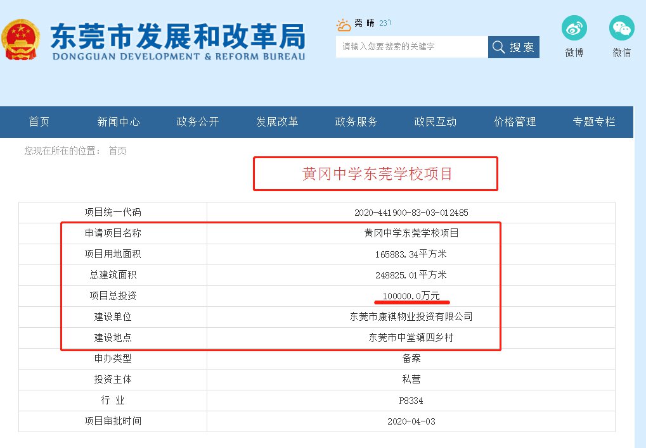Click the magnifier search icon

(x=499, y=47)
